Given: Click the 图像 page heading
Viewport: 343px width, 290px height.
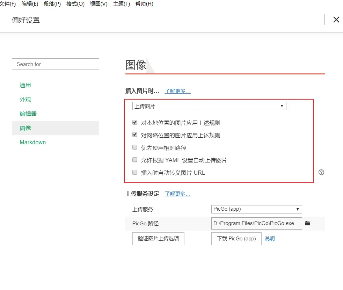Looking at the screenshot, I should click(x=136, y=65).
